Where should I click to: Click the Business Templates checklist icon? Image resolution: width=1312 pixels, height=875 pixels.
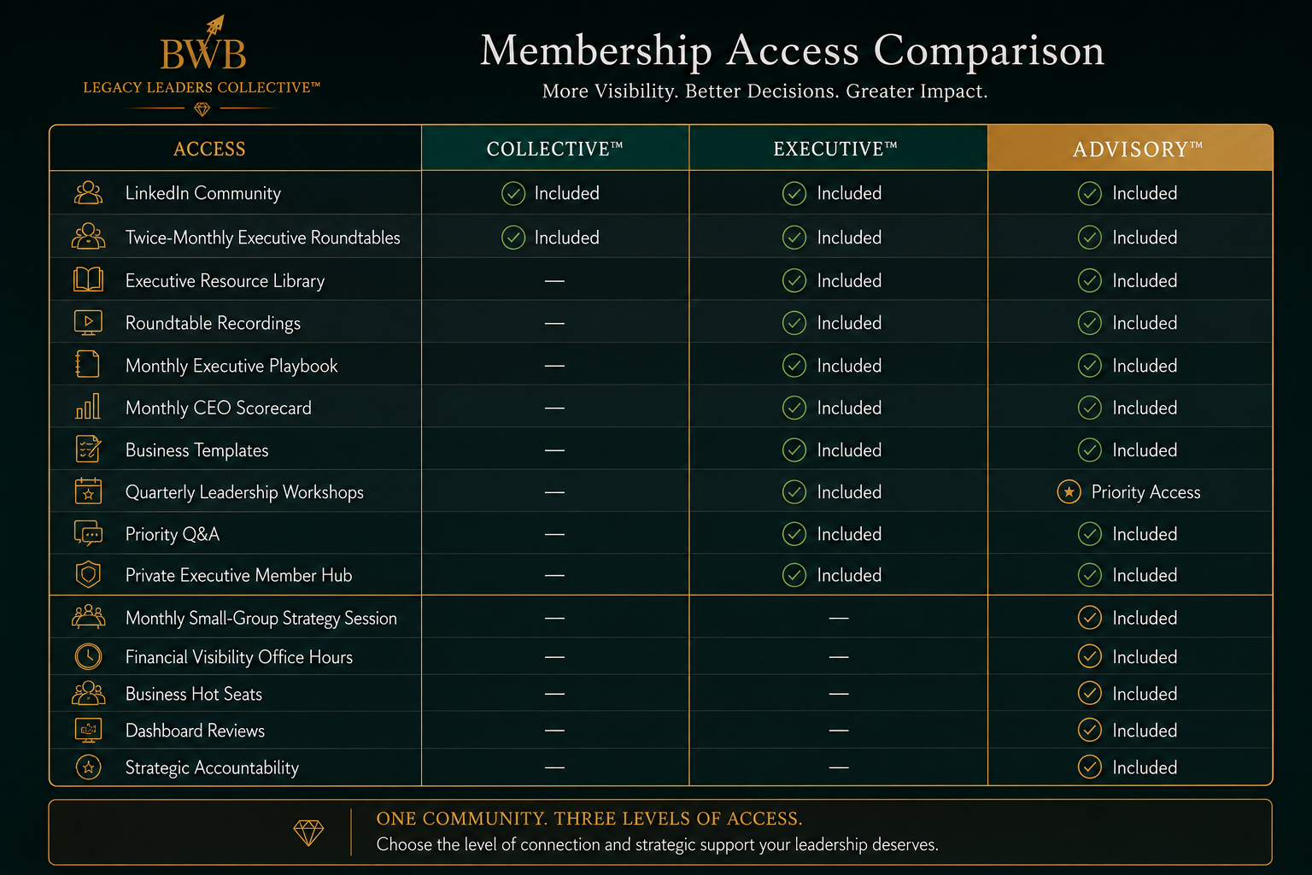[x=88, y=449]
